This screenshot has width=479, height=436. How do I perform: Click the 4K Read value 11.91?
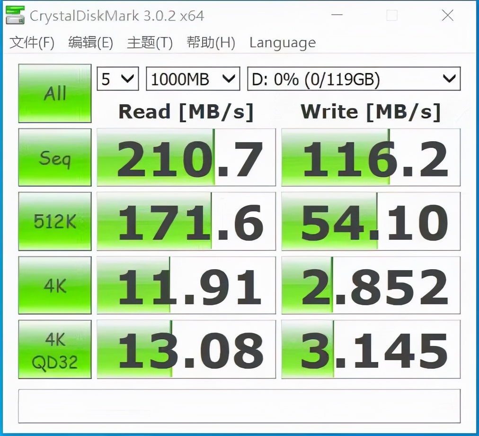[x=186, y=285]
